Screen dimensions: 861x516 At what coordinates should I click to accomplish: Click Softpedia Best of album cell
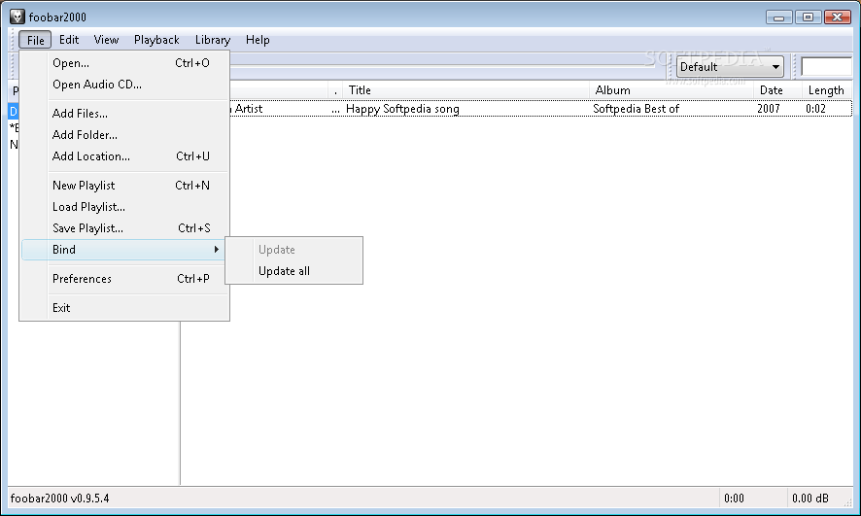[636, 109]
